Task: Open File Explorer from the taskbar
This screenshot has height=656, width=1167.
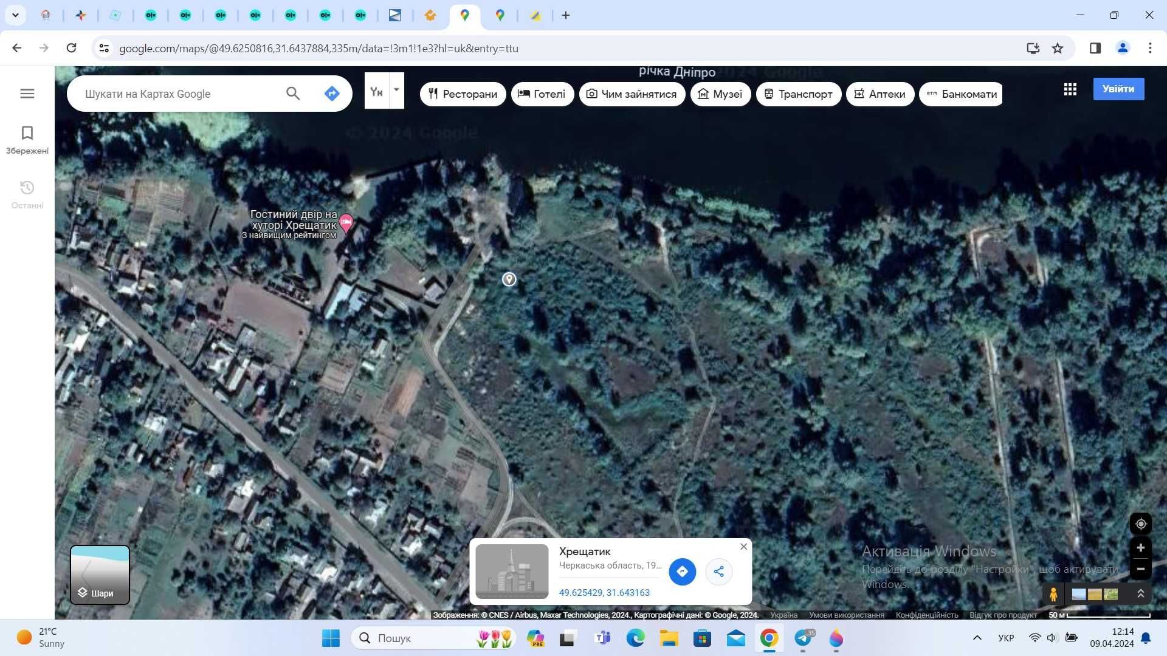Action: click(x=669, y=638)
